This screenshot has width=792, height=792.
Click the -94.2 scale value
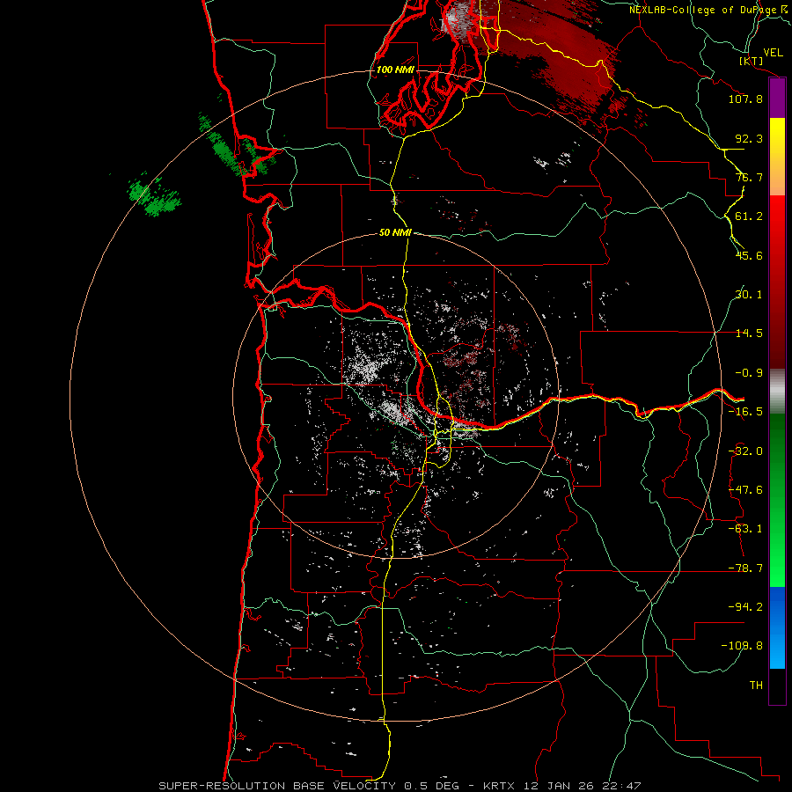point(745,607)
